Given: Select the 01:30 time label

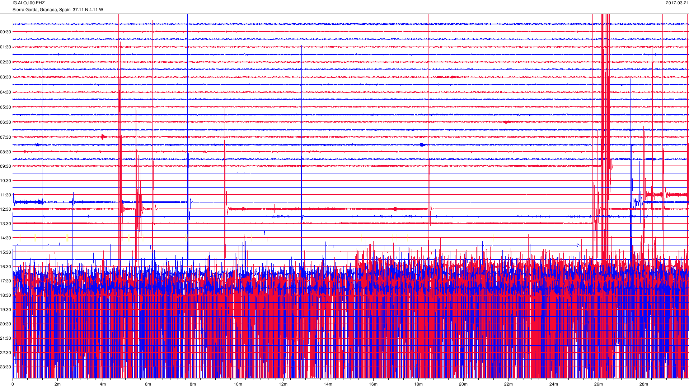Looking at the screenshot, I should (x=6, y=47).
